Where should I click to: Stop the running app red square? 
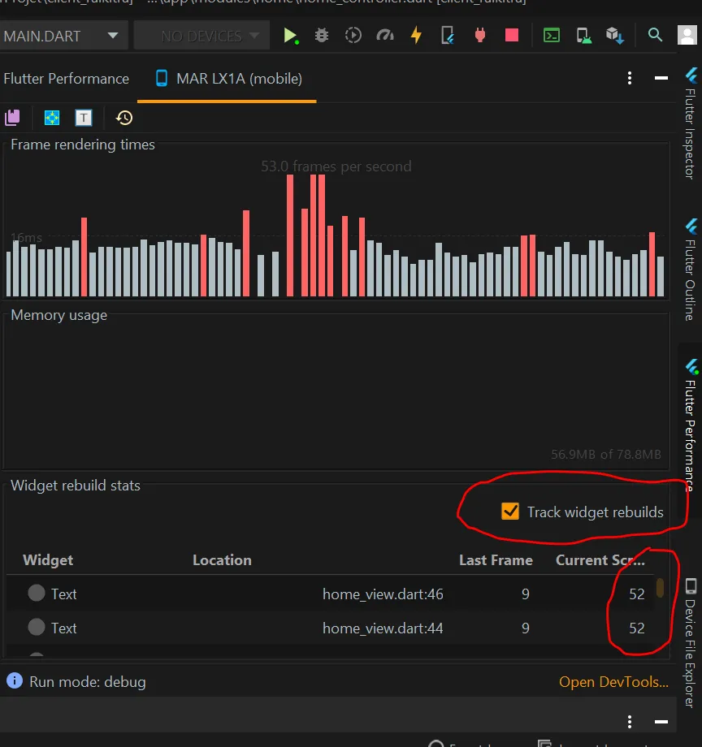coord(512,35)
